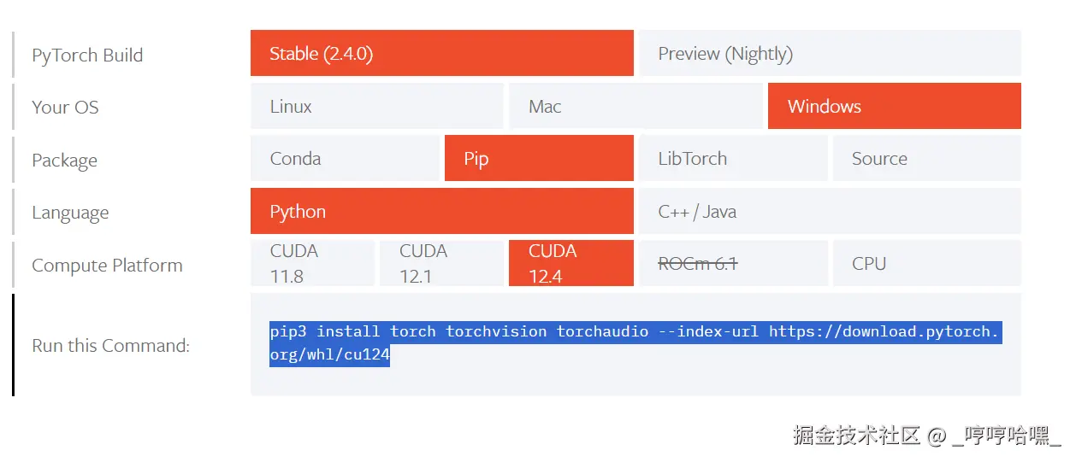The height and width of the screenshot is (462, 1076).
Task: Click the highlighted pip3 install command text
Action: [635, 344]
